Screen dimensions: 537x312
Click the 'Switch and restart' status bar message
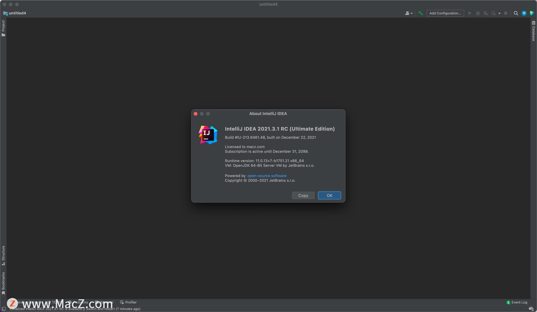click(75, 309)
